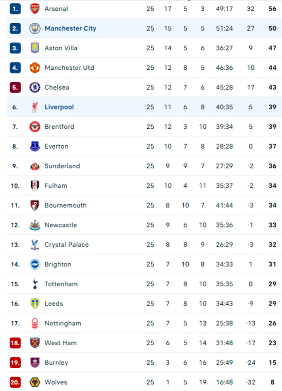Click the Arsenal club crest icon

pos(35,9)
